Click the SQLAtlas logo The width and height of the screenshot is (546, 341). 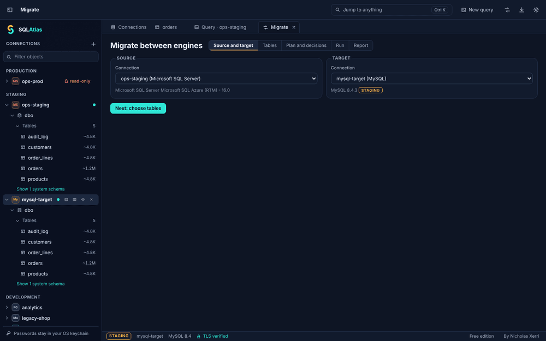click(x=25, y=29)
